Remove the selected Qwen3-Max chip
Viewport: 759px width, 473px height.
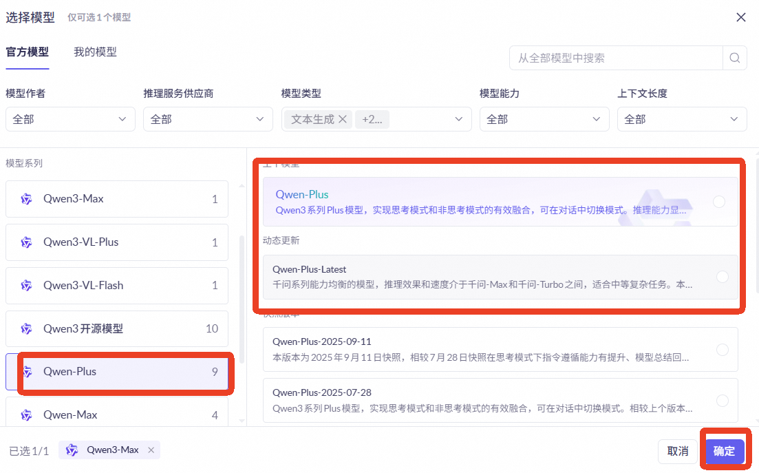coord(151,450)
